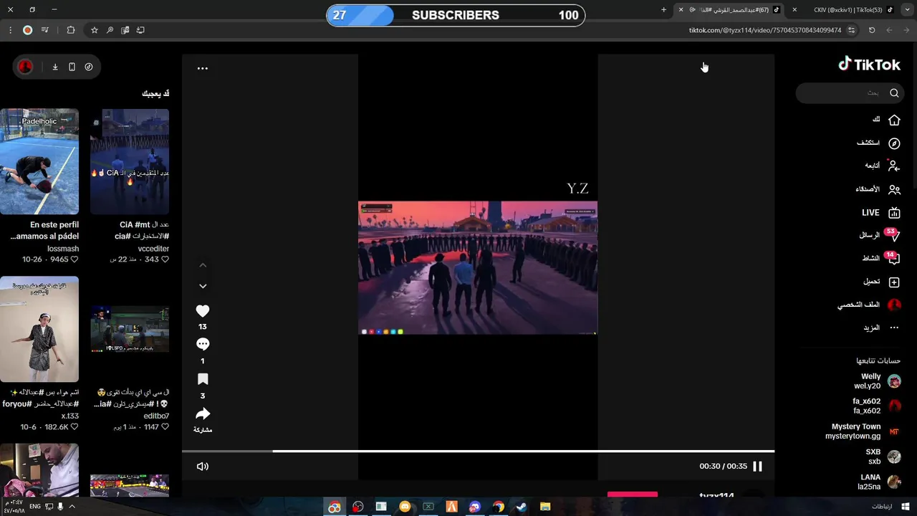This screenshot has width=917, height=516.
Task: Click the browser profile avatar icon
Action: 27,30
